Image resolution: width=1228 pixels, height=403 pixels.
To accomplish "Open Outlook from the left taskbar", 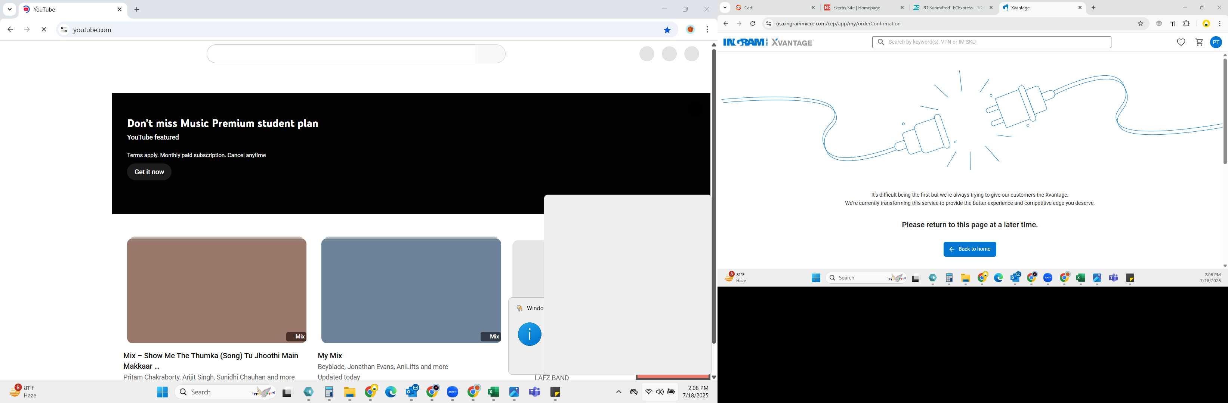I will (x=411, y=392).
